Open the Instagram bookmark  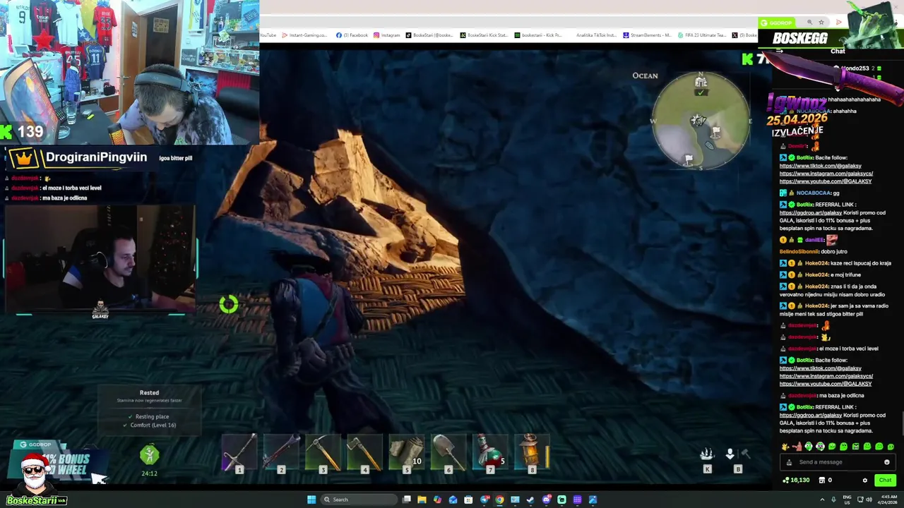pyautogui.click(x=387, y=35)
